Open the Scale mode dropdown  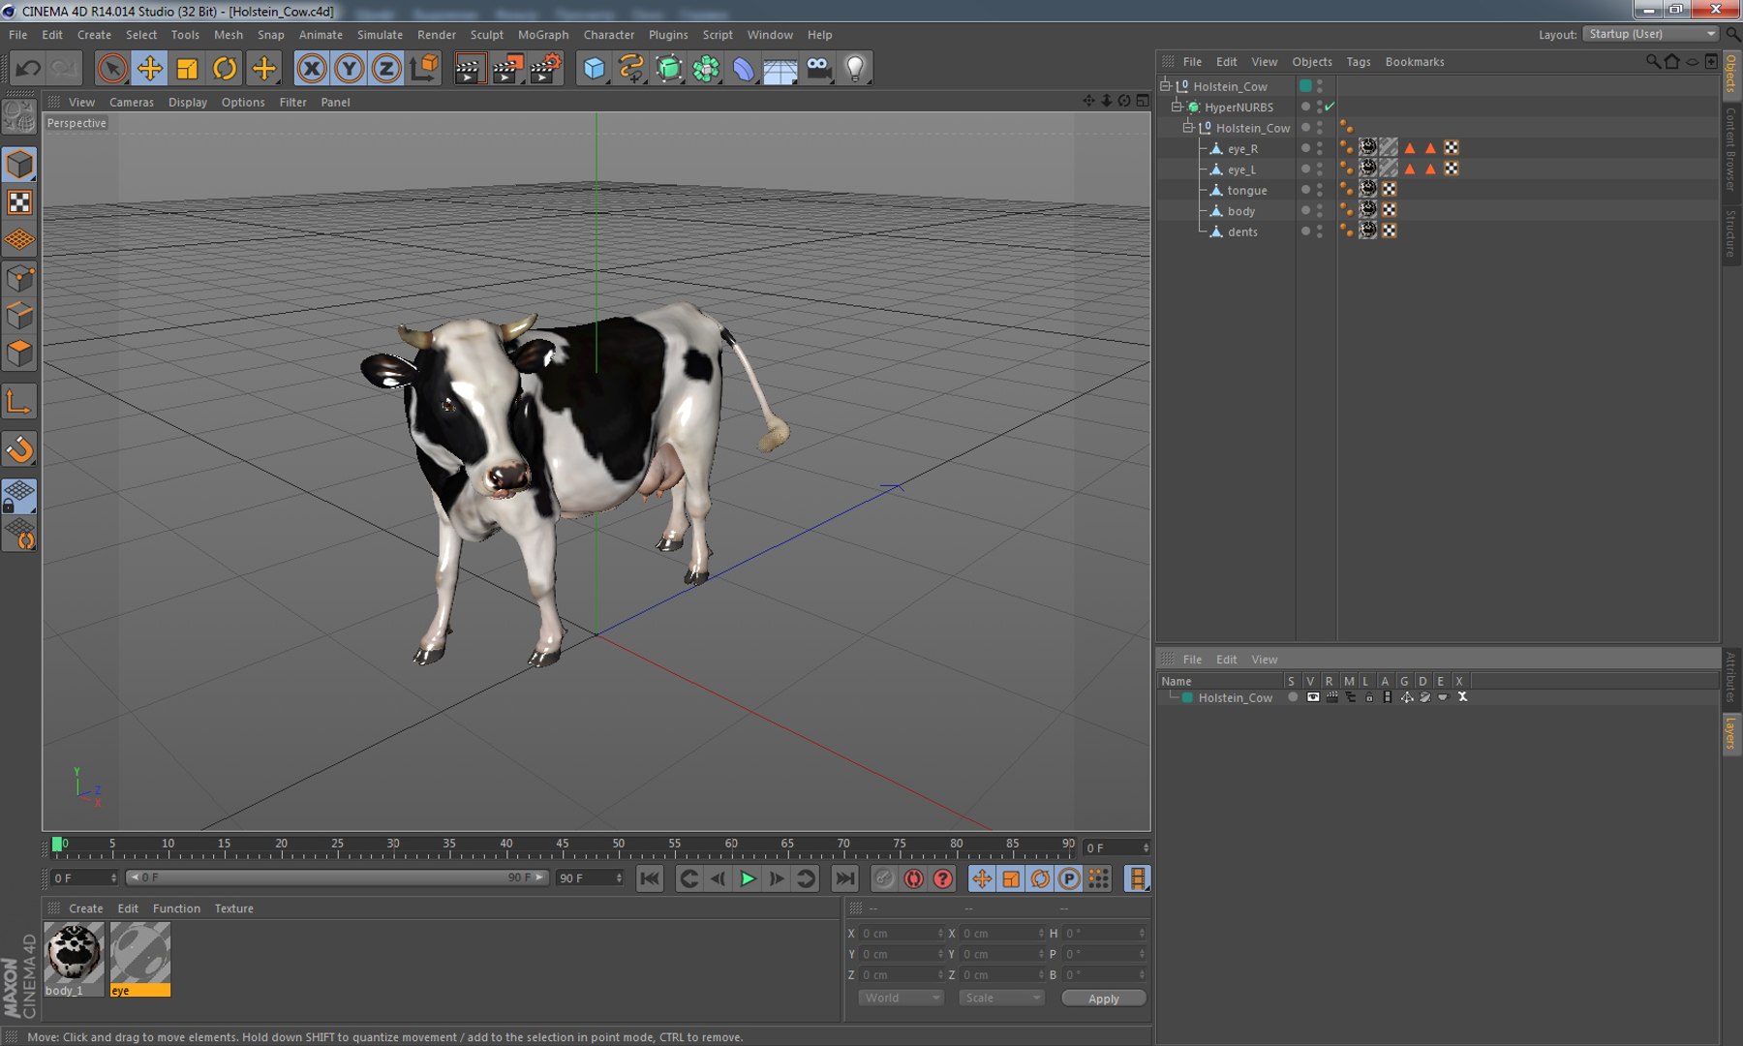1001,998
